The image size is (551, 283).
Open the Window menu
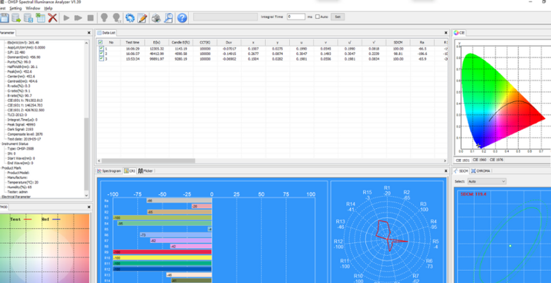coord(33,8)
